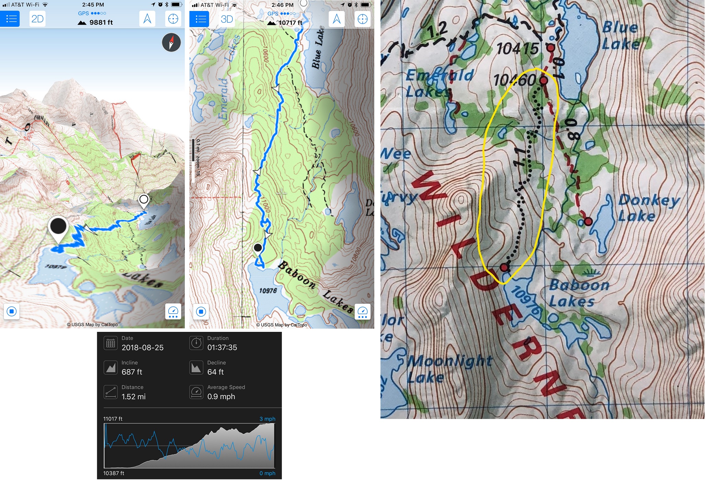Tap the Duration clock icon

point(196,343)
